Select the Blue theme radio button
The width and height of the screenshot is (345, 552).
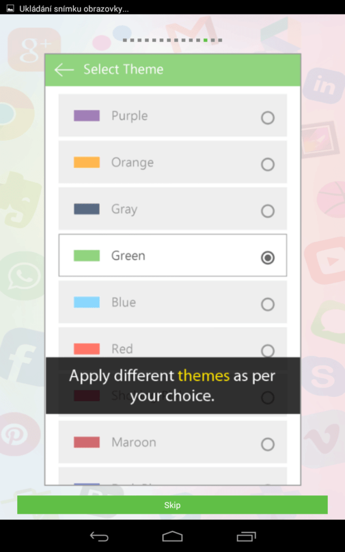click(x=267, y=304)
